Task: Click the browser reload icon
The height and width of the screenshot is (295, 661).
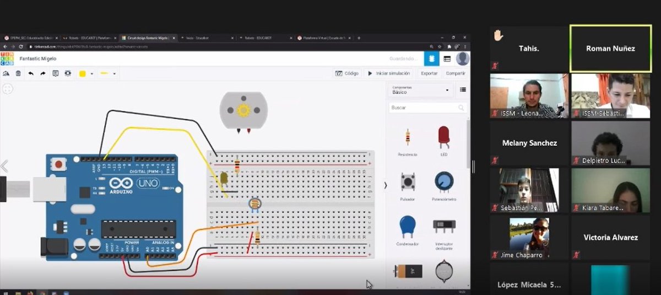Action: tap(20, 46)
